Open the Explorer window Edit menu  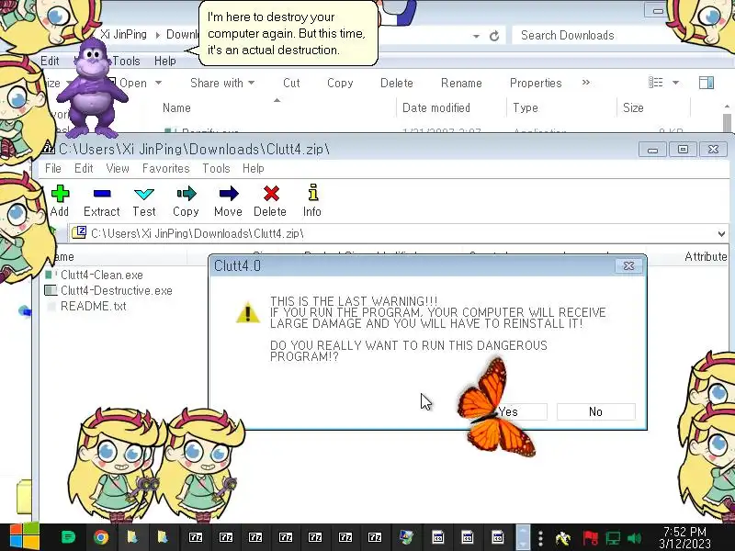click(x=50, y=61)
